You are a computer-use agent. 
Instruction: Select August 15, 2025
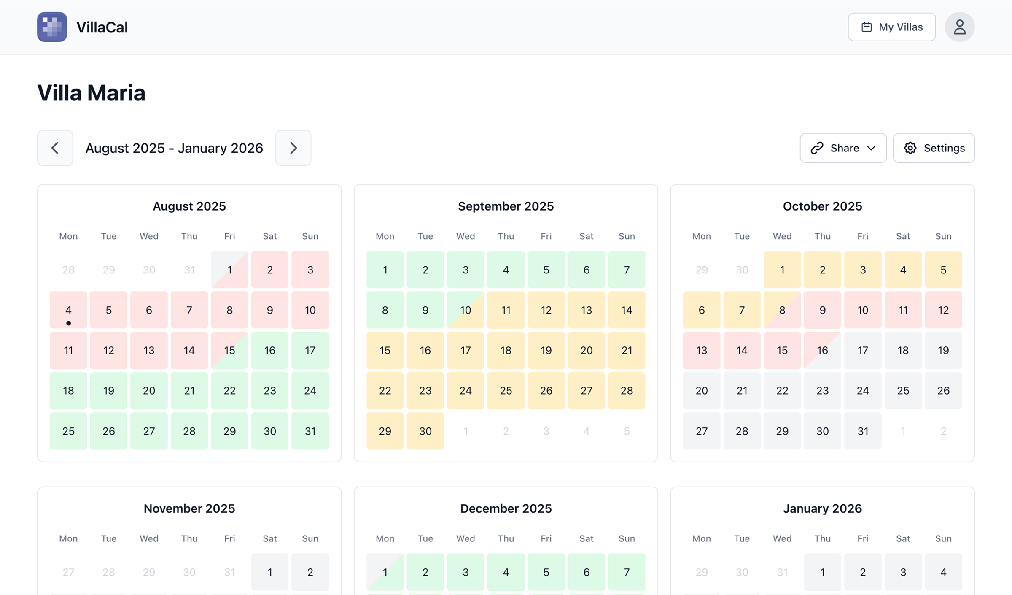tap(229, 350)
